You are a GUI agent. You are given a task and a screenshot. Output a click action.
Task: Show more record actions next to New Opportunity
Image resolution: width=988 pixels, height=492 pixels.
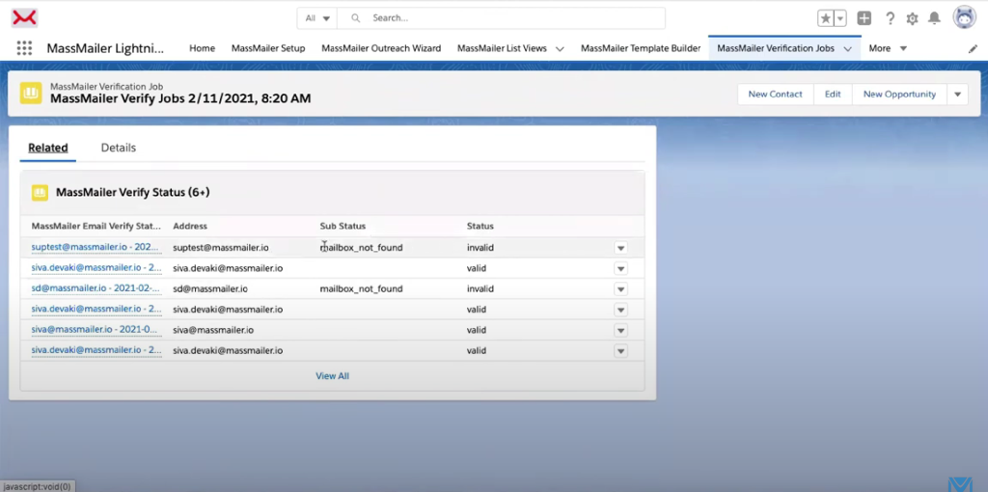(957, 95)
